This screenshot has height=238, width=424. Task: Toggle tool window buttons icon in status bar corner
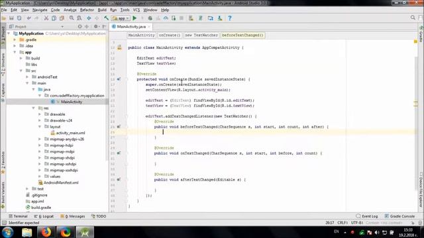point(4,223)
